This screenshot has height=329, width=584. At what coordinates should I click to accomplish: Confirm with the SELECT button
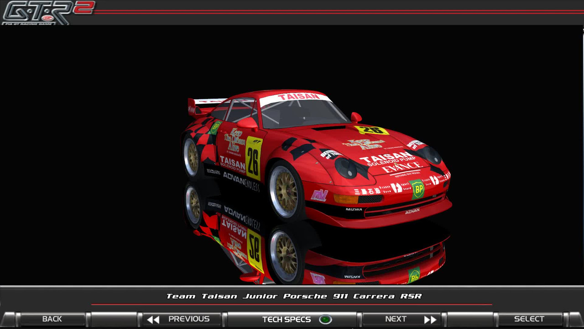(x=529, y=319)
